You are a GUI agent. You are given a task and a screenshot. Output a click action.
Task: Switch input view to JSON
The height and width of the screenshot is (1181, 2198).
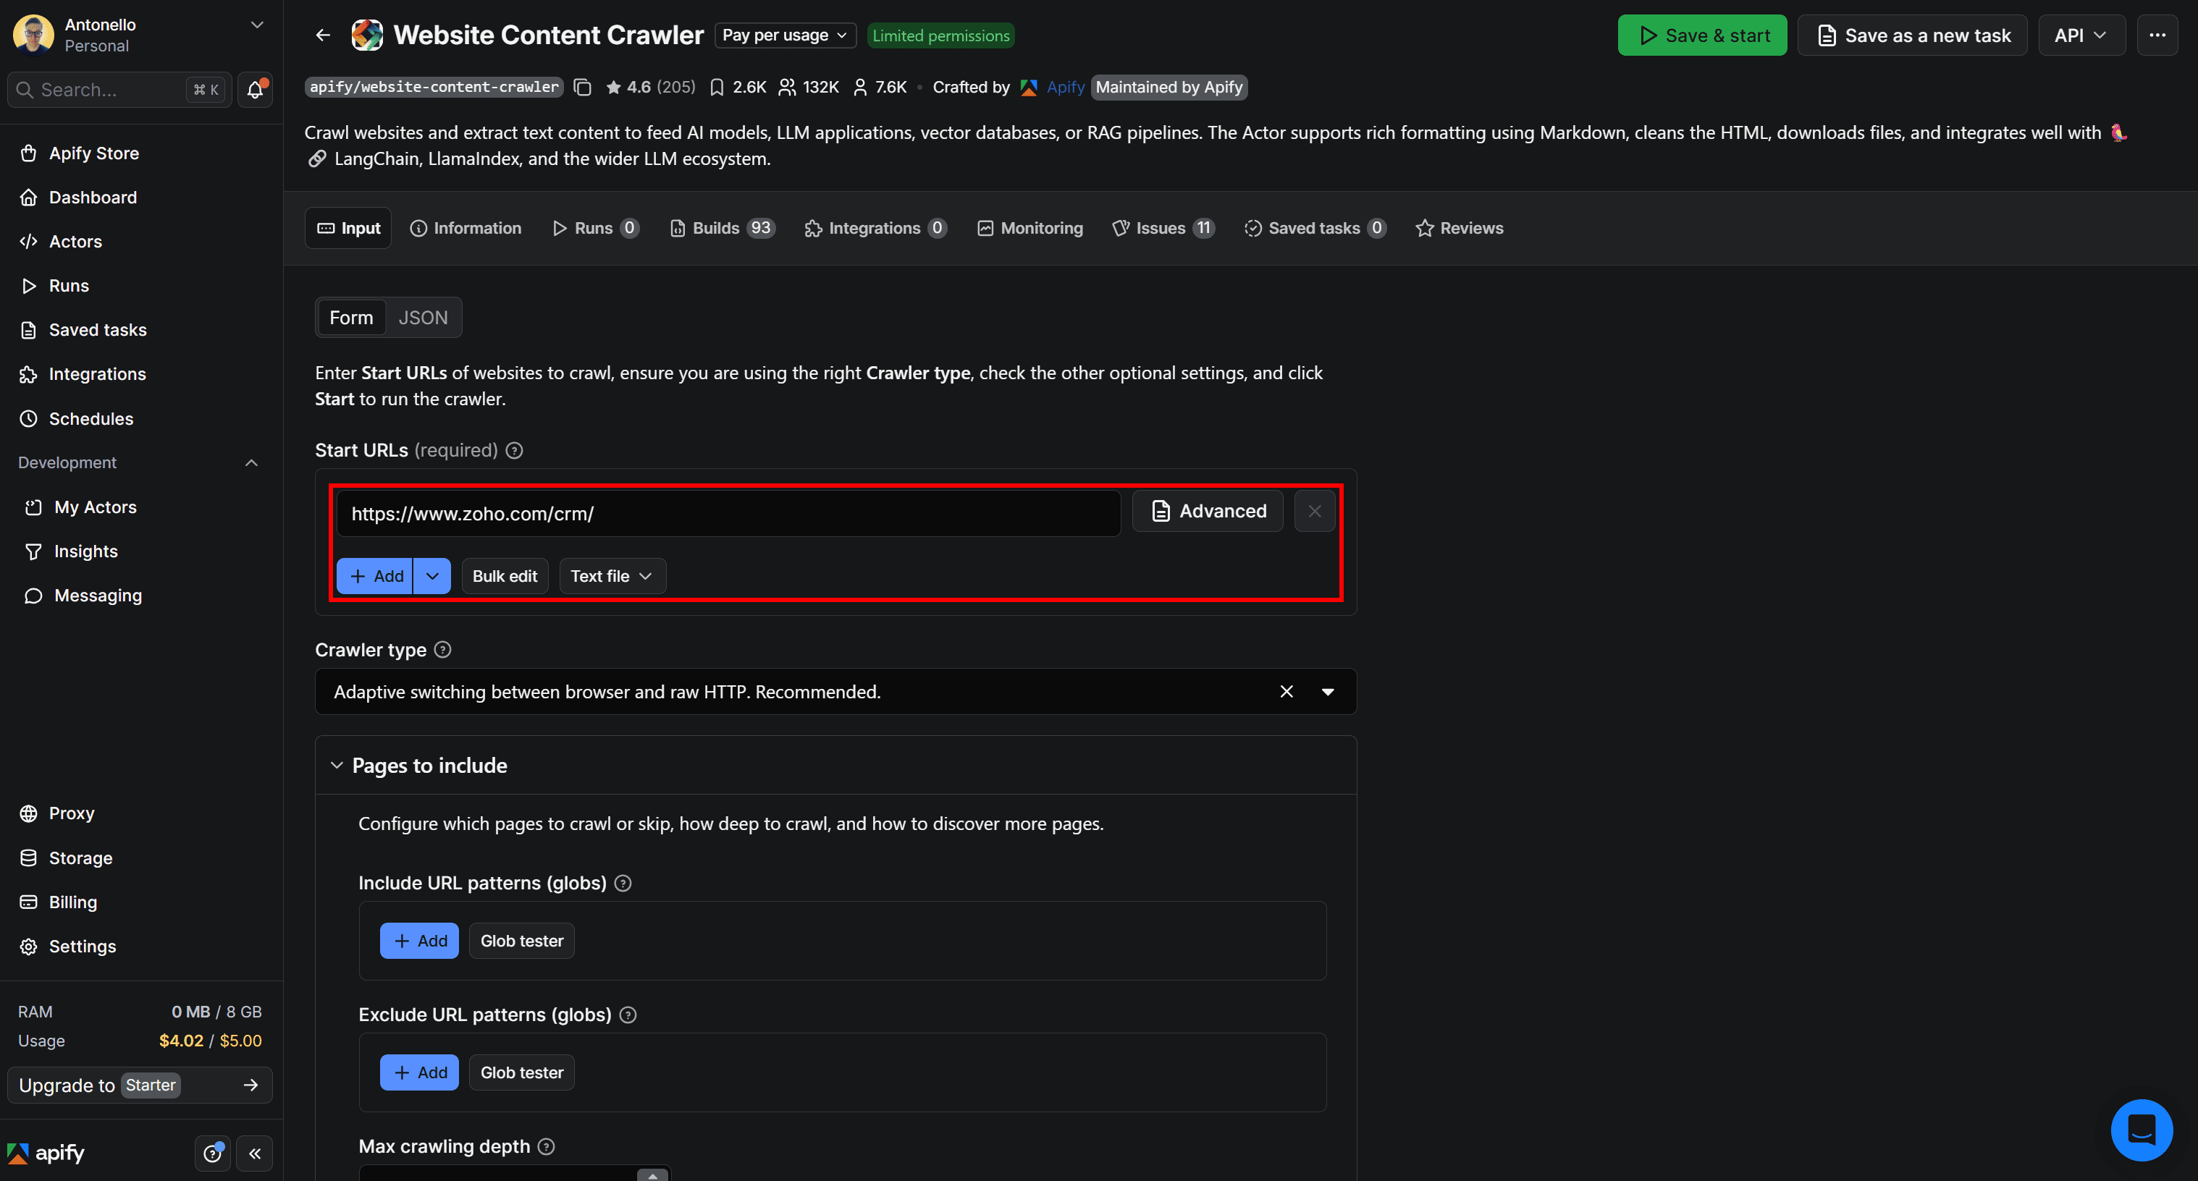tap(422, 317)
